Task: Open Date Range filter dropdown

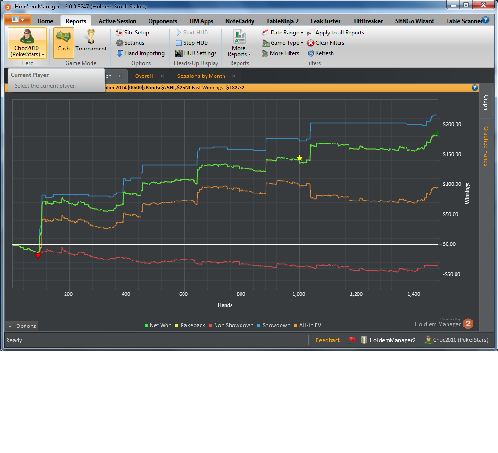Action: coord(282,33)
